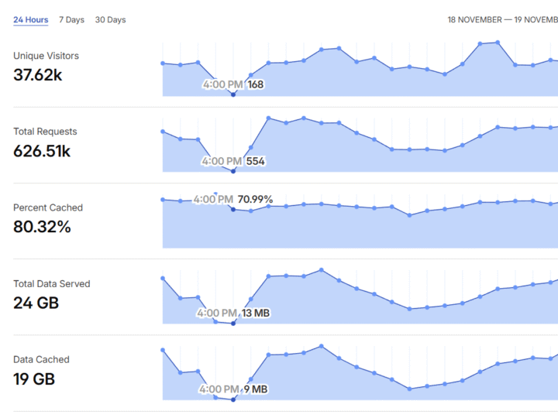This screenshot has width=558, height=418.
Task: Click the 4:00 PM point on Percent Cached chart
Action: point(232,209)
